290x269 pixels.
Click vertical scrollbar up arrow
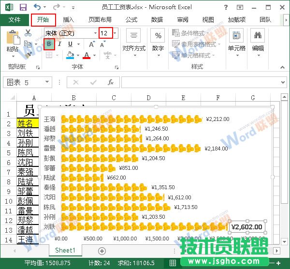click(284, 97)
